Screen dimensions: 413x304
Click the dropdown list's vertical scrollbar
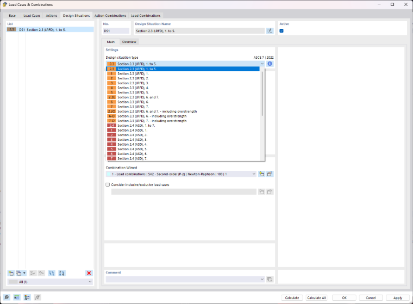pos(262,94)
